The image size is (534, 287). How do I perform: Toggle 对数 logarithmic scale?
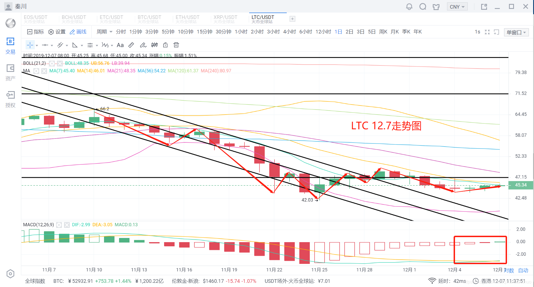point(509,270)
